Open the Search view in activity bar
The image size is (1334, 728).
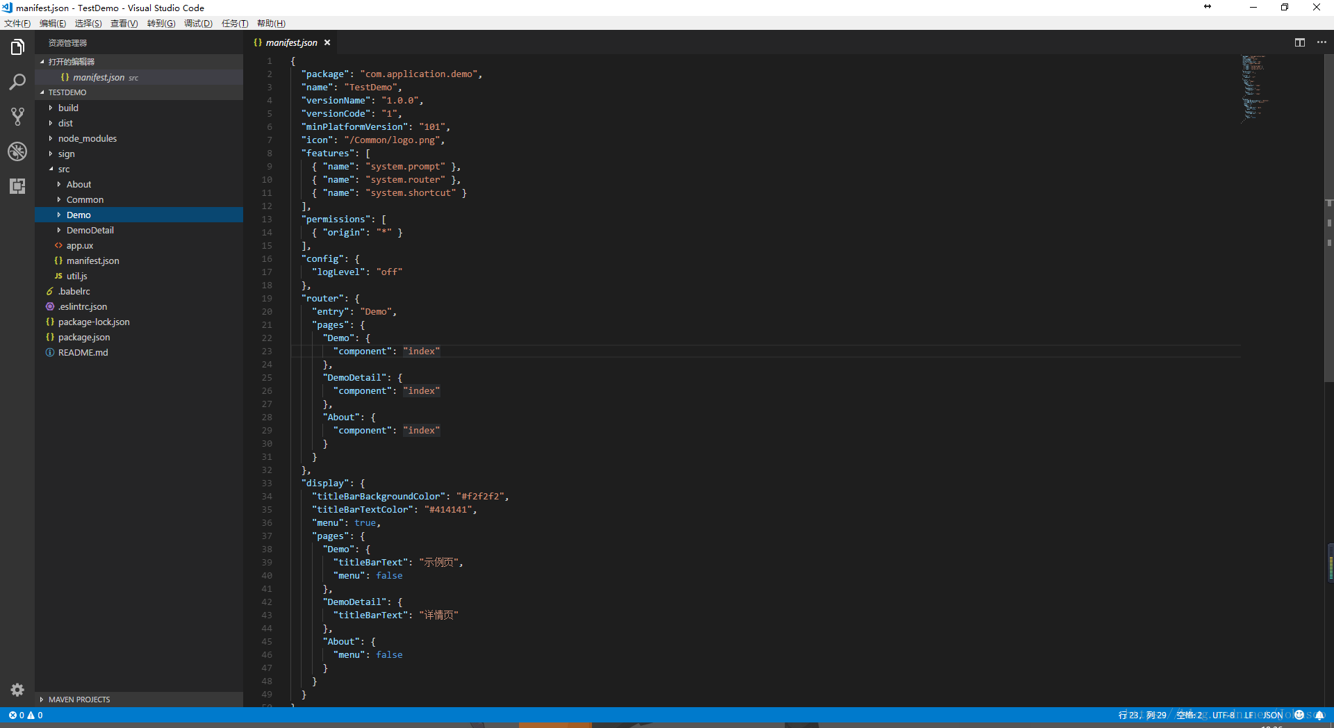pos(17,82)
